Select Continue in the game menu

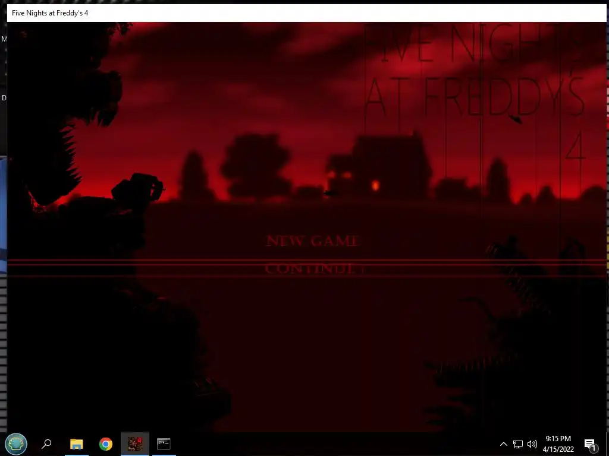[x=310, y=268]
